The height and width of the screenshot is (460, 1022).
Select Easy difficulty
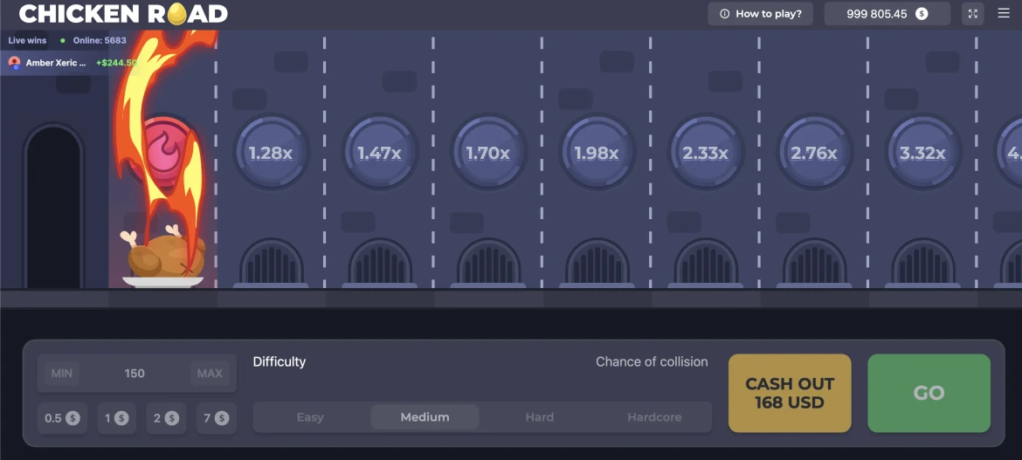[x=310, y=417]
